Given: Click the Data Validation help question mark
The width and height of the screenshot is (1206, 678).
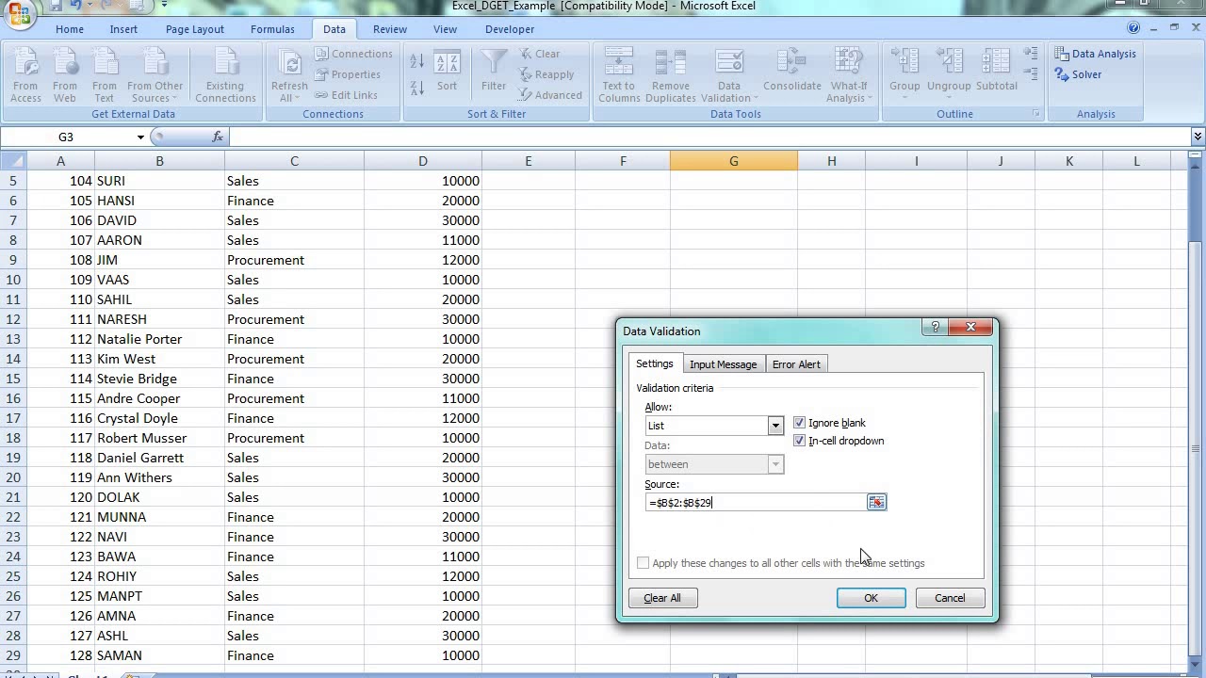Looking at the screenshot, I should [936, 328].
